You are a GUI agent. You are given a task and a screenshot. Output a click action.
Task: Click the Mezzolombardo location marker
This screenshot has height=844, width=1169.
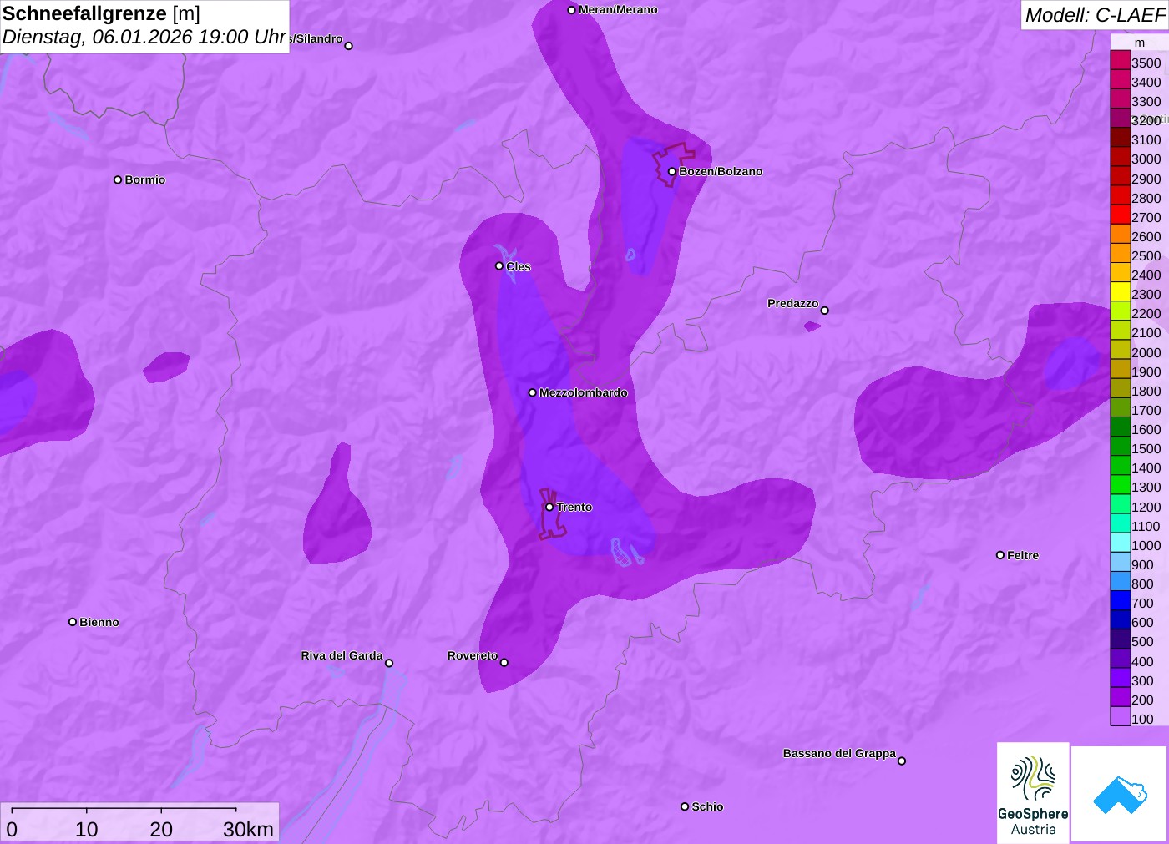[533, 392]
